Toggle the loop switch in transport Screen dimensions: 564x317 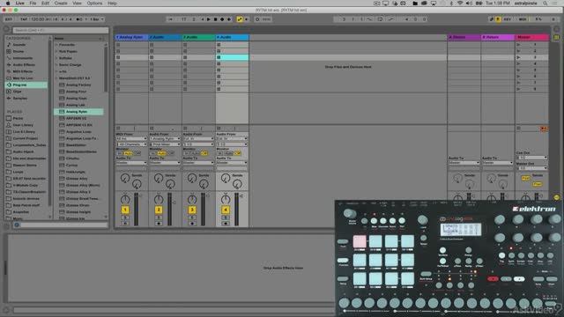coord(380,19)
